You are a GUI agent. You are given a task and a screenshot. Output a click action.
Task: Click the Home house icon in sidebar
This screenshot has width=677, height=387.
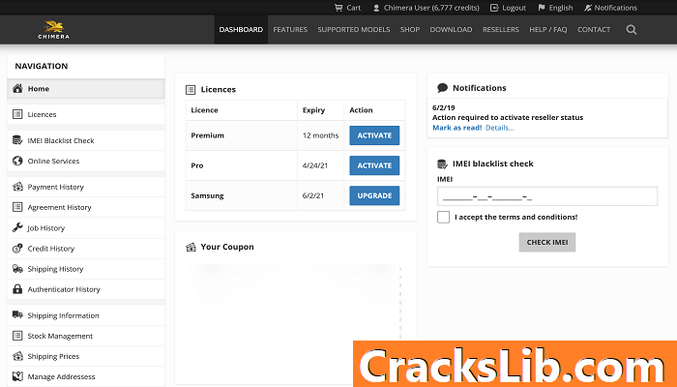(x=17, y=89)
